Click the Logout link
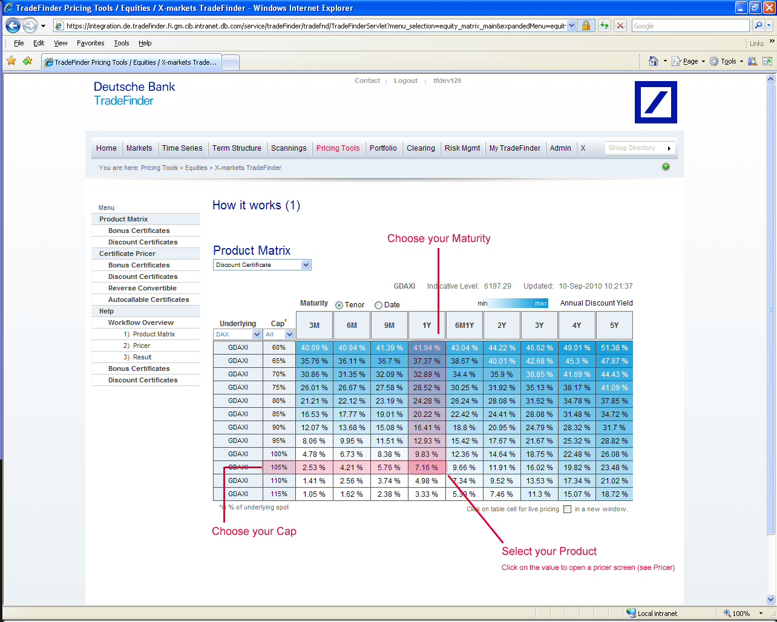Screen dimensions: 777x622 click(x=405, y=81)
